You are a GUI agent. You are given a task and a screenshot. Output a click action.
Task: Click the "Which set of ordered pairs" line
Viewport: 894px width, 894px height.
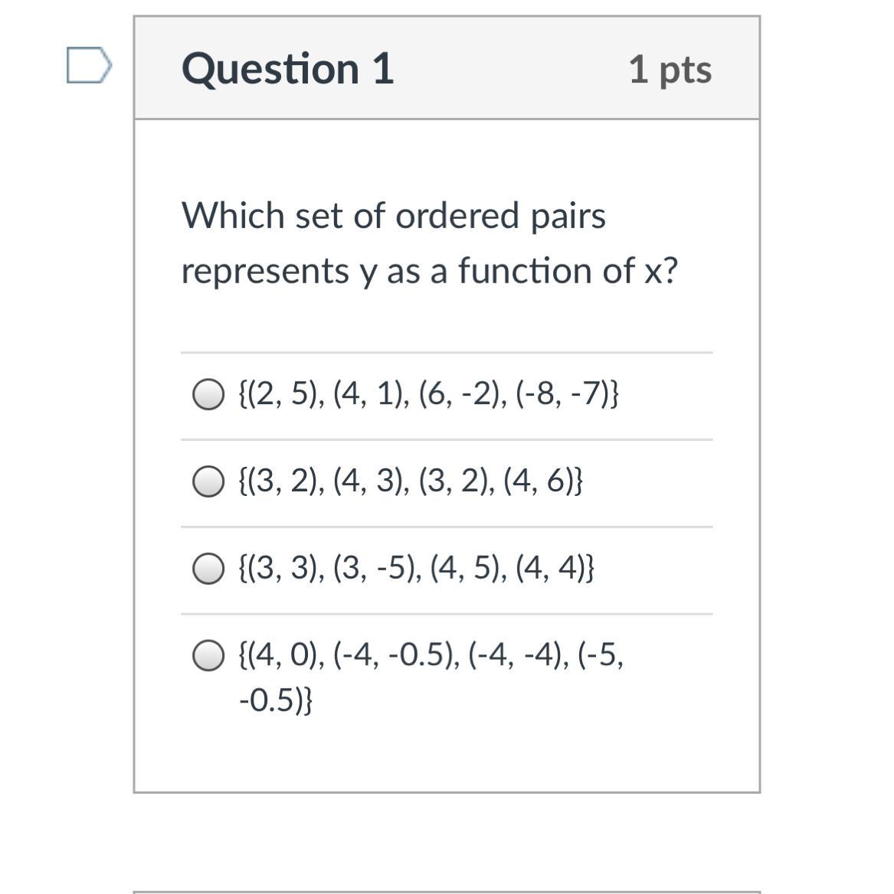[x=393, y=216]
